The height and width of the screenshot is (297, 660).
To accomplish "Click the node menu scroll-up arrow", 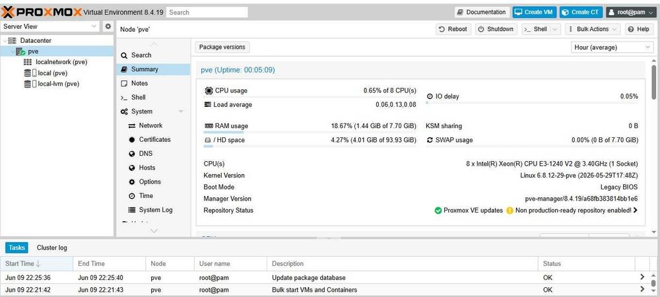I will (154, 44).
